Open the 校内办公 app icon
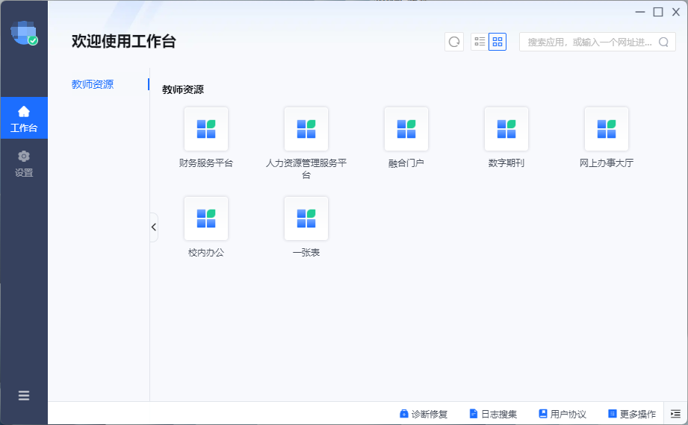Screen dimensions: 688x425 (205, 219)
